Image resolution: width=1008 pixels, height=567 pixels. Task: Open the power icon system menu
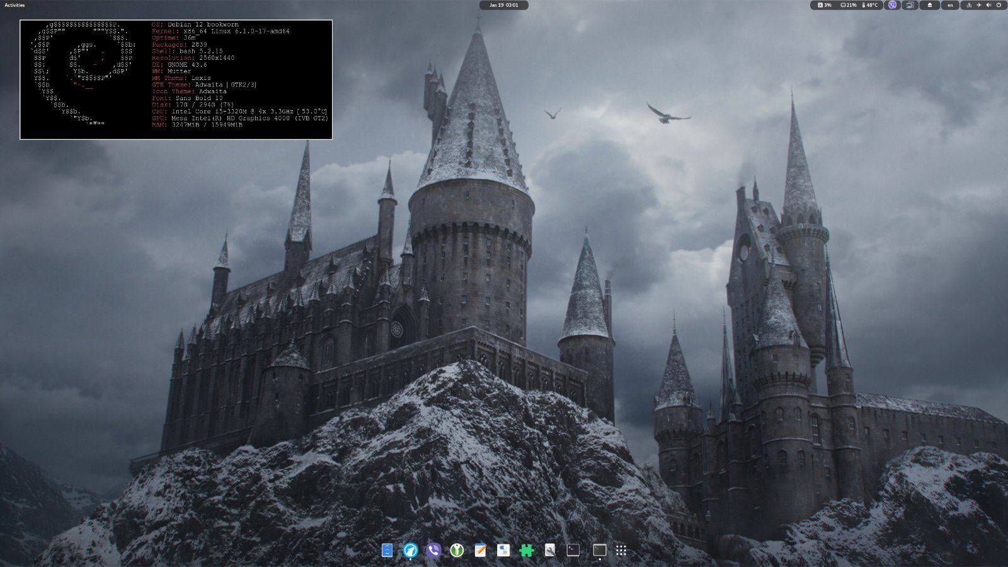(x=999, y=5)
